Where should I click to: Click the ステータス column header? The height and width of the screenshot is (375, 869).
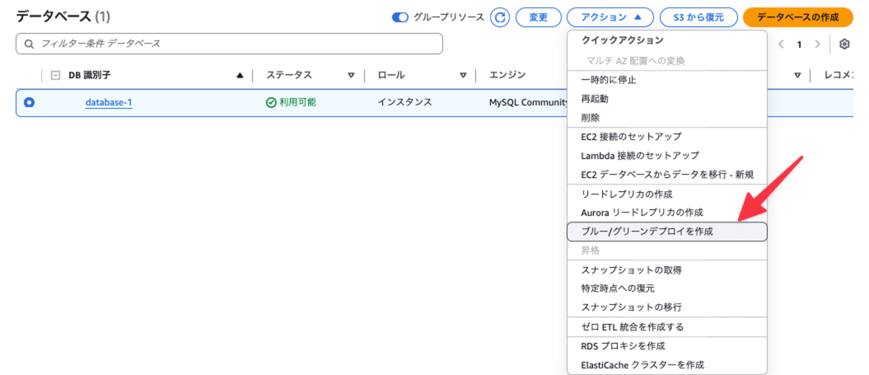point(289,75)
